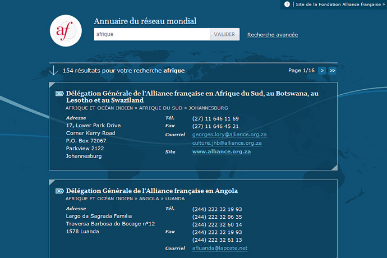The image size is (387, 258).
Task: Click the DG badge for Afrique du Sud
Action: 59,94
